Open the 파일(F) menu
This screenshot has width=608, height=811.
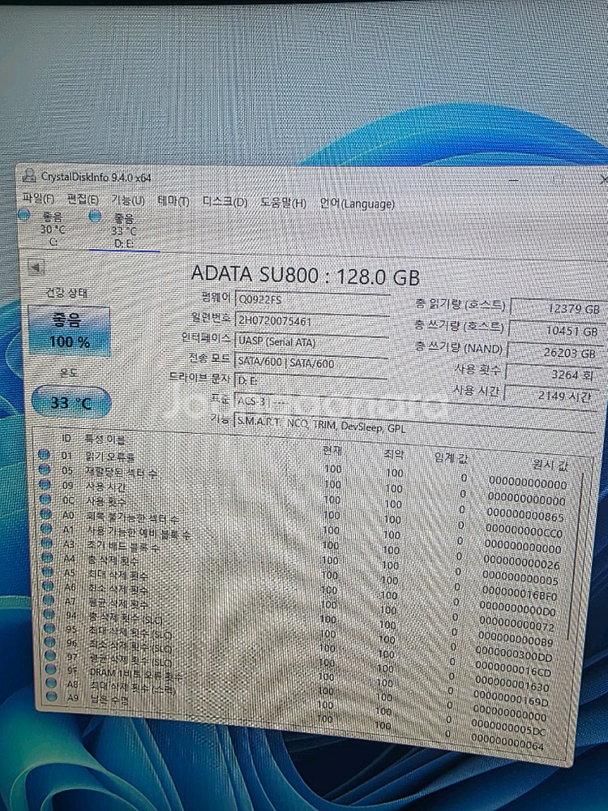(39, 198)
